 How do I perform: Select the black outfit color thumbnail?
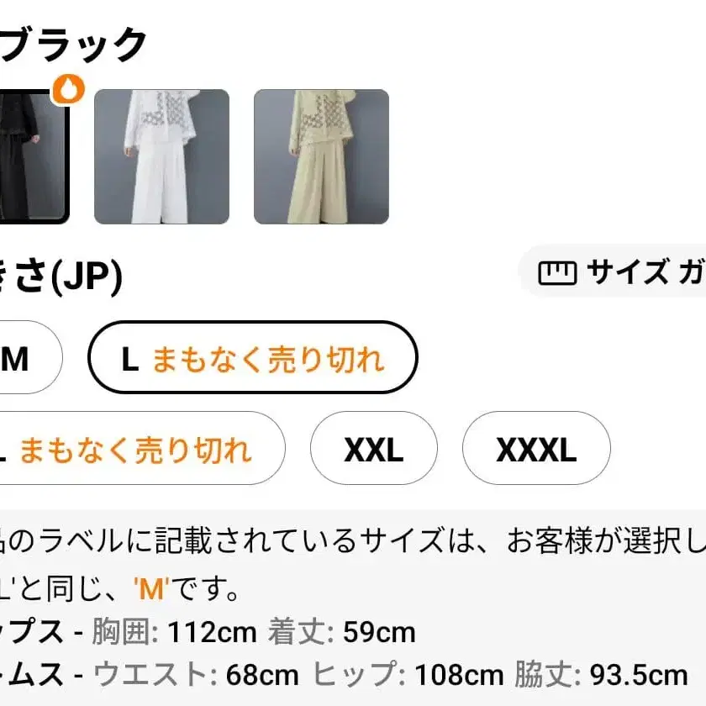point(34,156)
